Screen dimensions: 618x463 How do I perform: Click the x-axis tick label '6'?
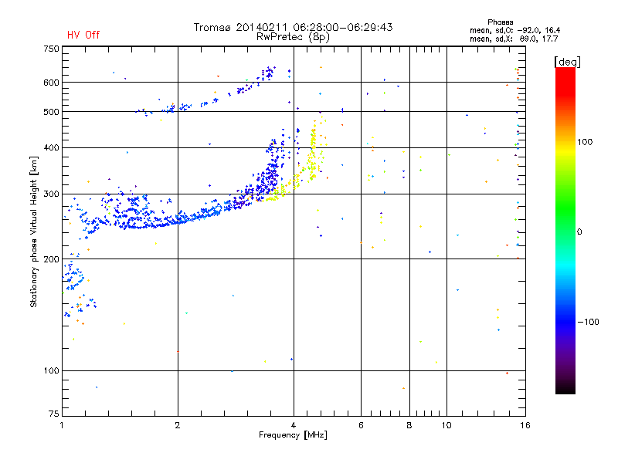click(361, 425)
